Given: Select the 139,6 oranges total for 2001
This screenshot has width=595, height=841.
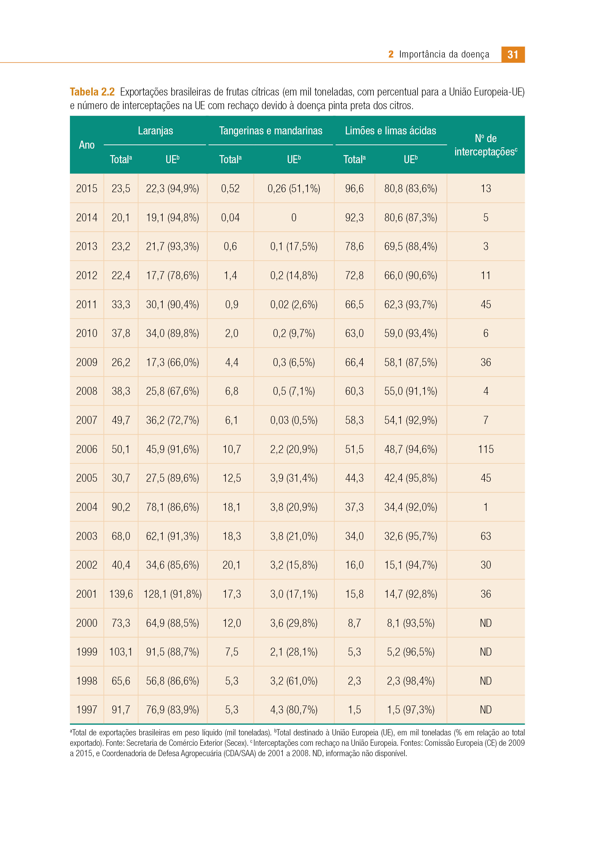Looking at the screenshot, I should [x=121, y=594].
